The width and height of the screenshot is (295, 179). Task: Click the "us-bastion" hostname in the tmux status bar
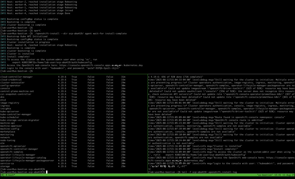[265, 175]
